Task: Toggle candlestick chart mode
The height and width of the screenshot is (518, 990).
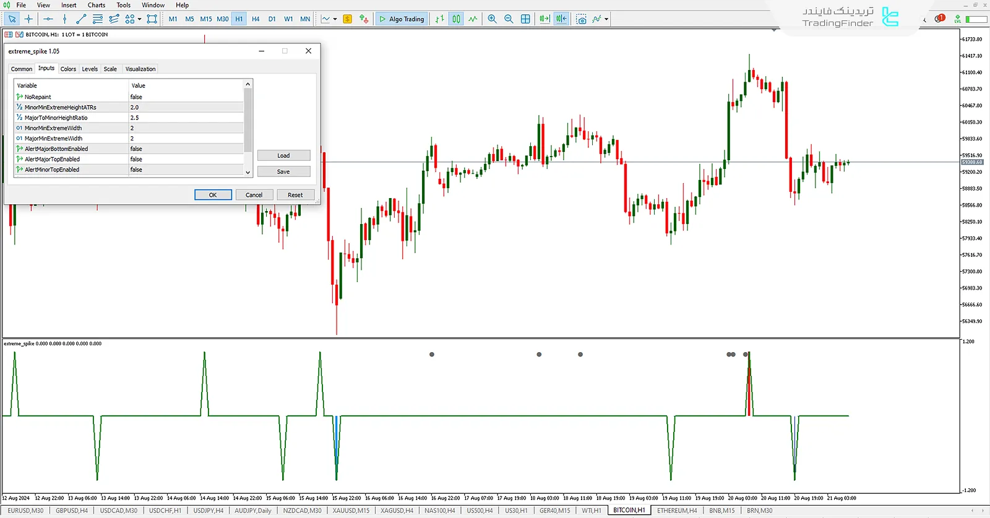Action: [x=456, y=19]
